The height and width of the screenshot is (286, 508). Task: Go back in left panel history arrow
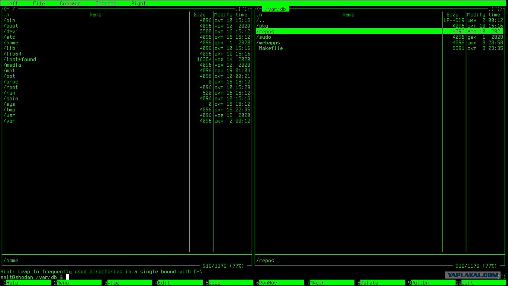4,9
